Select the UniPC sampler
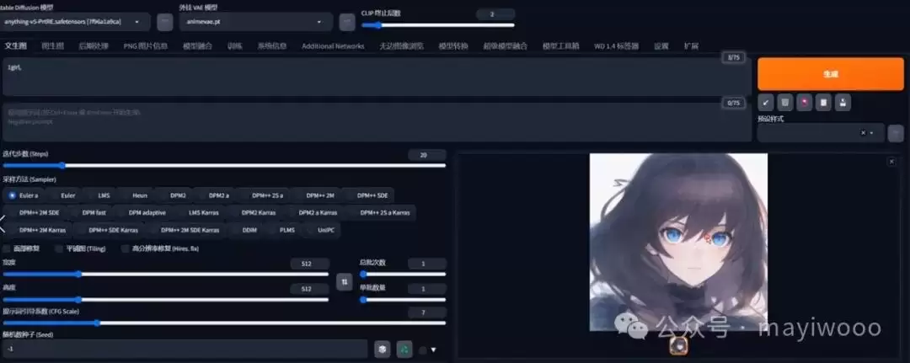The image size is (910, 363). pyautogui.click(x=321, y=230)
